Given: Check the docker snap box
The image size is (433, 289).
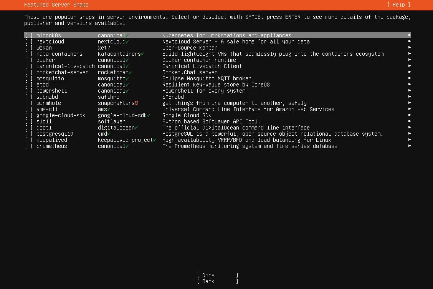Looking at the screenshot, I should 29,60.
